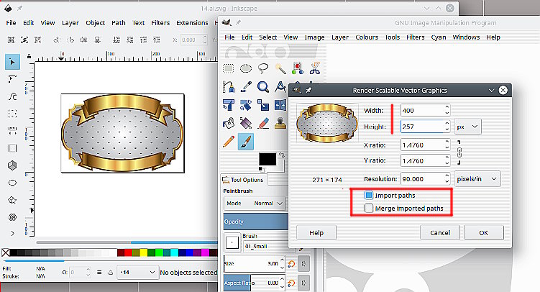Screen dimensions: 540x292
Task: Click the no-fill X swatch in Inkscape palette
Action: point(6,252)
